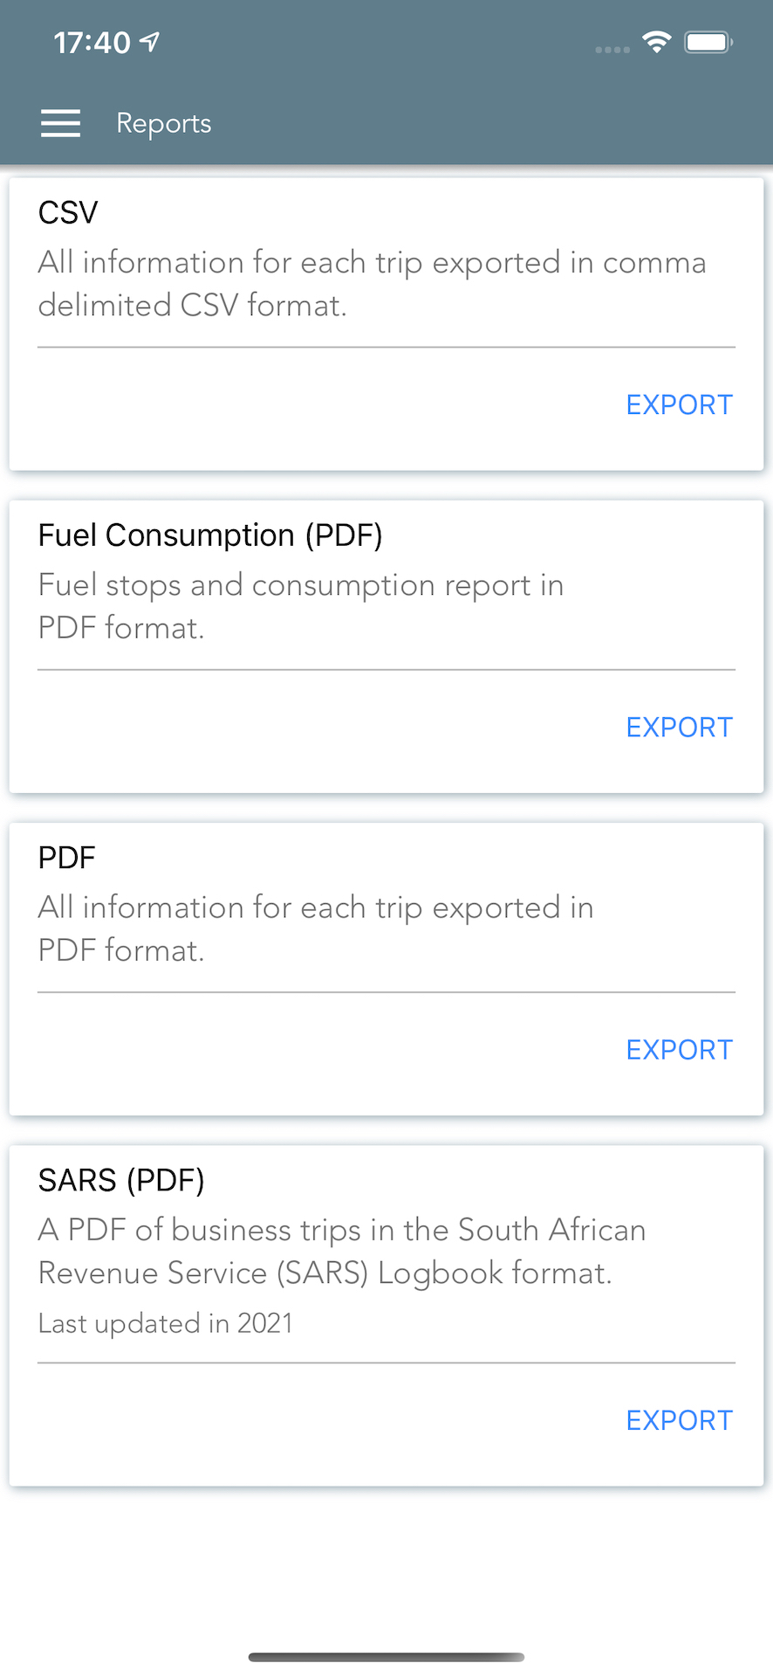Select the Fuel Consumption (PDF) heading
Image resolution: width=773 pixels, height=1677 pixels.
click(x=210, y=535)
